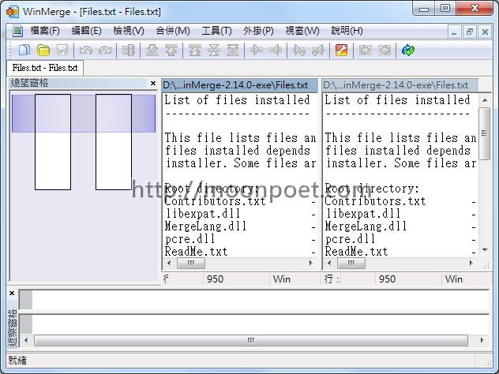The image size is (499, 374).
Task: Click left pane horizontal scroll left arrow
Action: pos(169,263)
